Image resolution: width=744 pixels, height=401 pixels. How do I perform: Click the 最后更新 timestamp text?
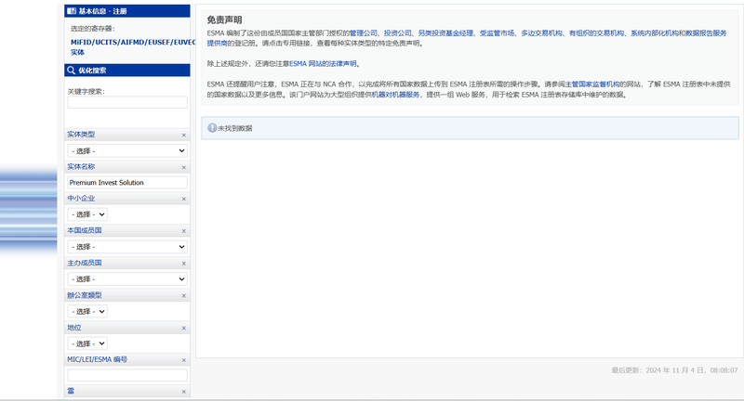(x=674, y=370)
